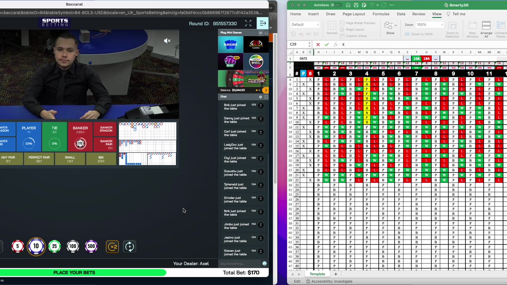Click the rebet circular arrow icon
This screenshot has width=507, height=285.
[x=130, y=247]
